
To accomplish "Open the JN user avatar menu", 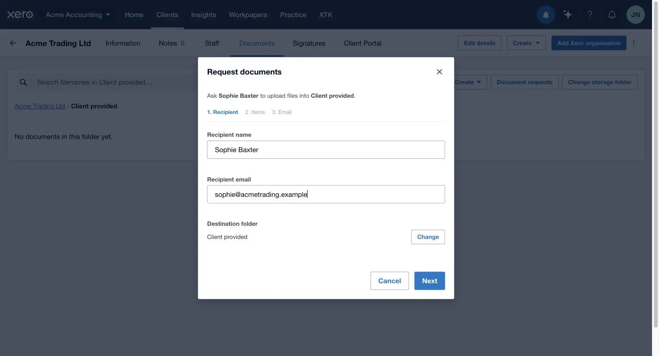I will click(635, 15).
